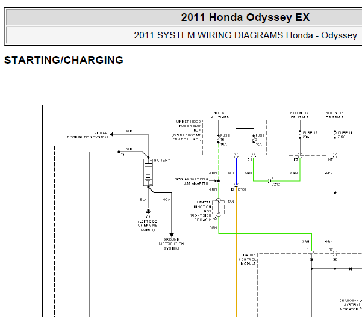
Task: Click the "(LEFT SIDE OF ENGINE COMPT)" note
Action: pyautogui.click(x=148, y=225)
